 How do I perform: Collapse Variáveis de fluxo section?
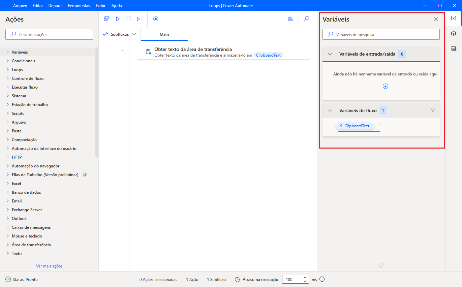(x=330, y=110)
